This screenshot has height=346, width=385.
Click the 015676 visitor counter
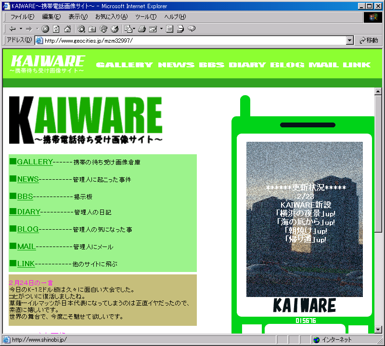click(306, 321)
